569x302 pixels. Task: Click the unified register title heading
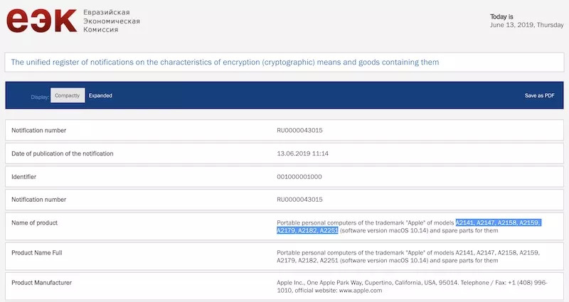(225, 63)
